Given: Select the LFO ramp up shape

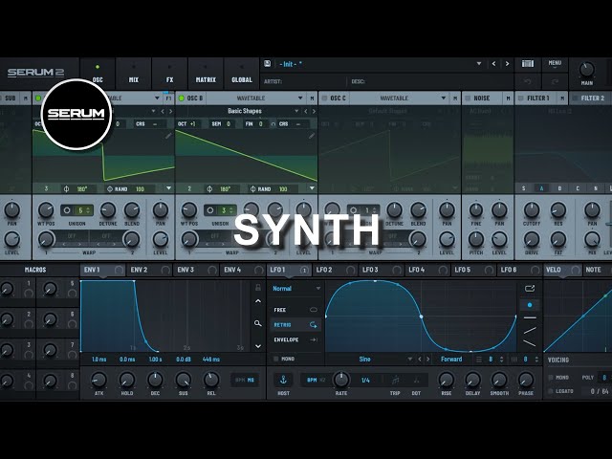Looking at the screenshot, I should click(530, 331).
